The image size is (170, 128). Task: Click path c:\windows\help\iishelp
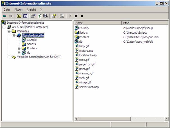tap(138, 28)
